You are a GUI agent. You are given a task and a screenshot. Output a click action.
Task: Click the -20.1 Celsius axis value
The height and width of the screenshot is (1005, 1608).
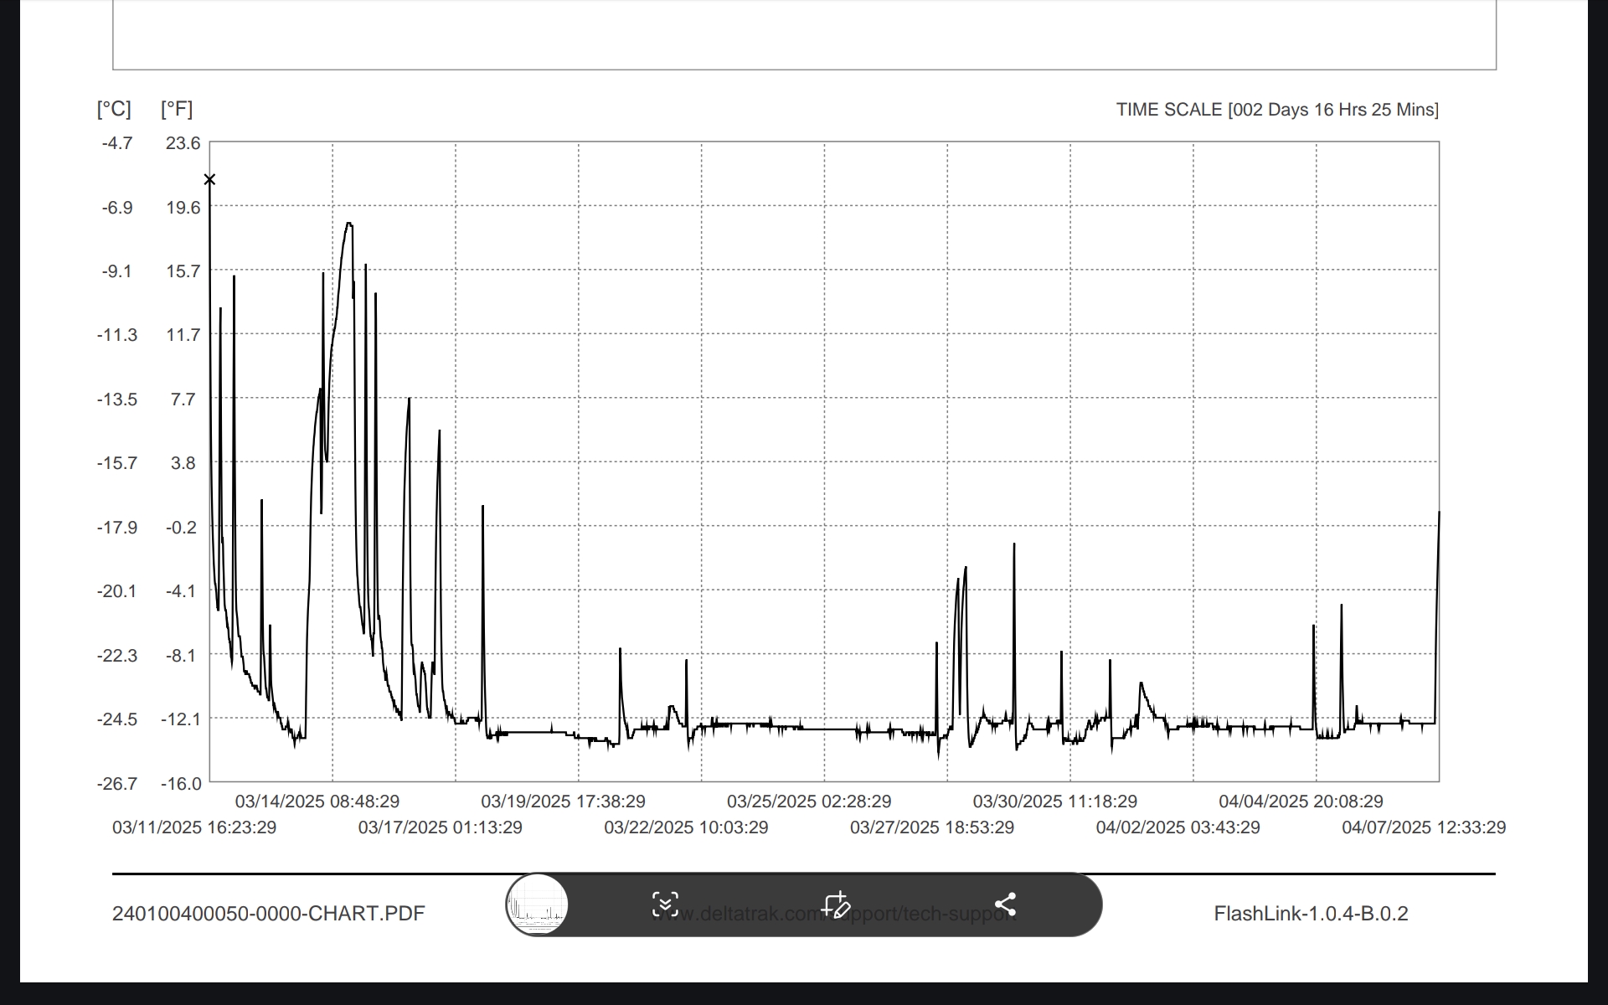click(x=117, y=591)
